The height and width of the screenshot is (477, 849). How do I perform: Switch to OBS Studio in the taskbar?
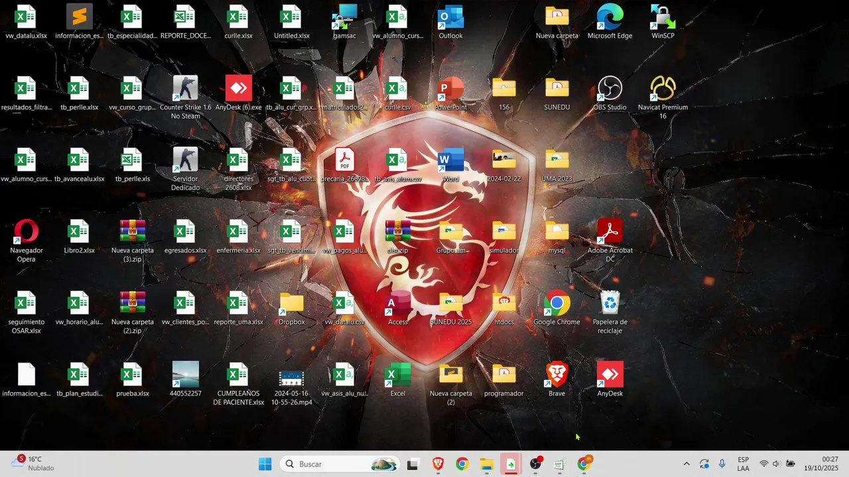[535, 464]
